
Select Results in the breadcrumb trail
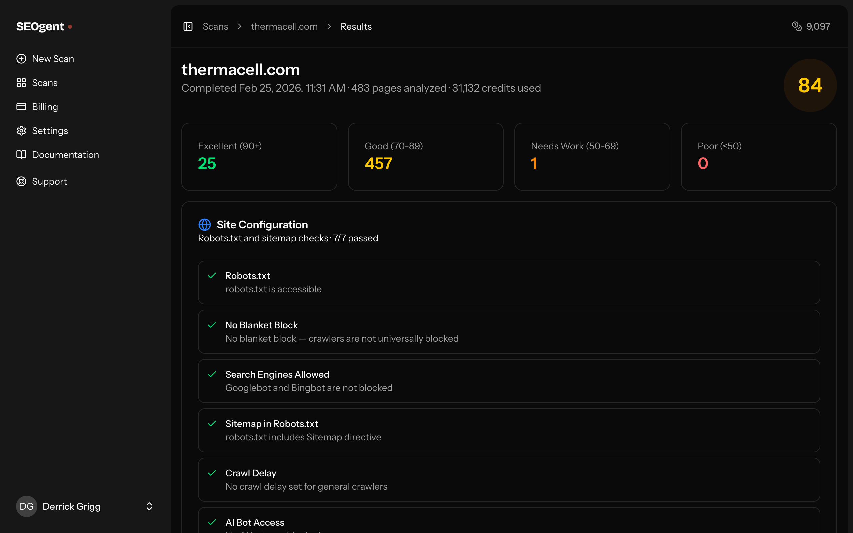(x=356, y=26)
